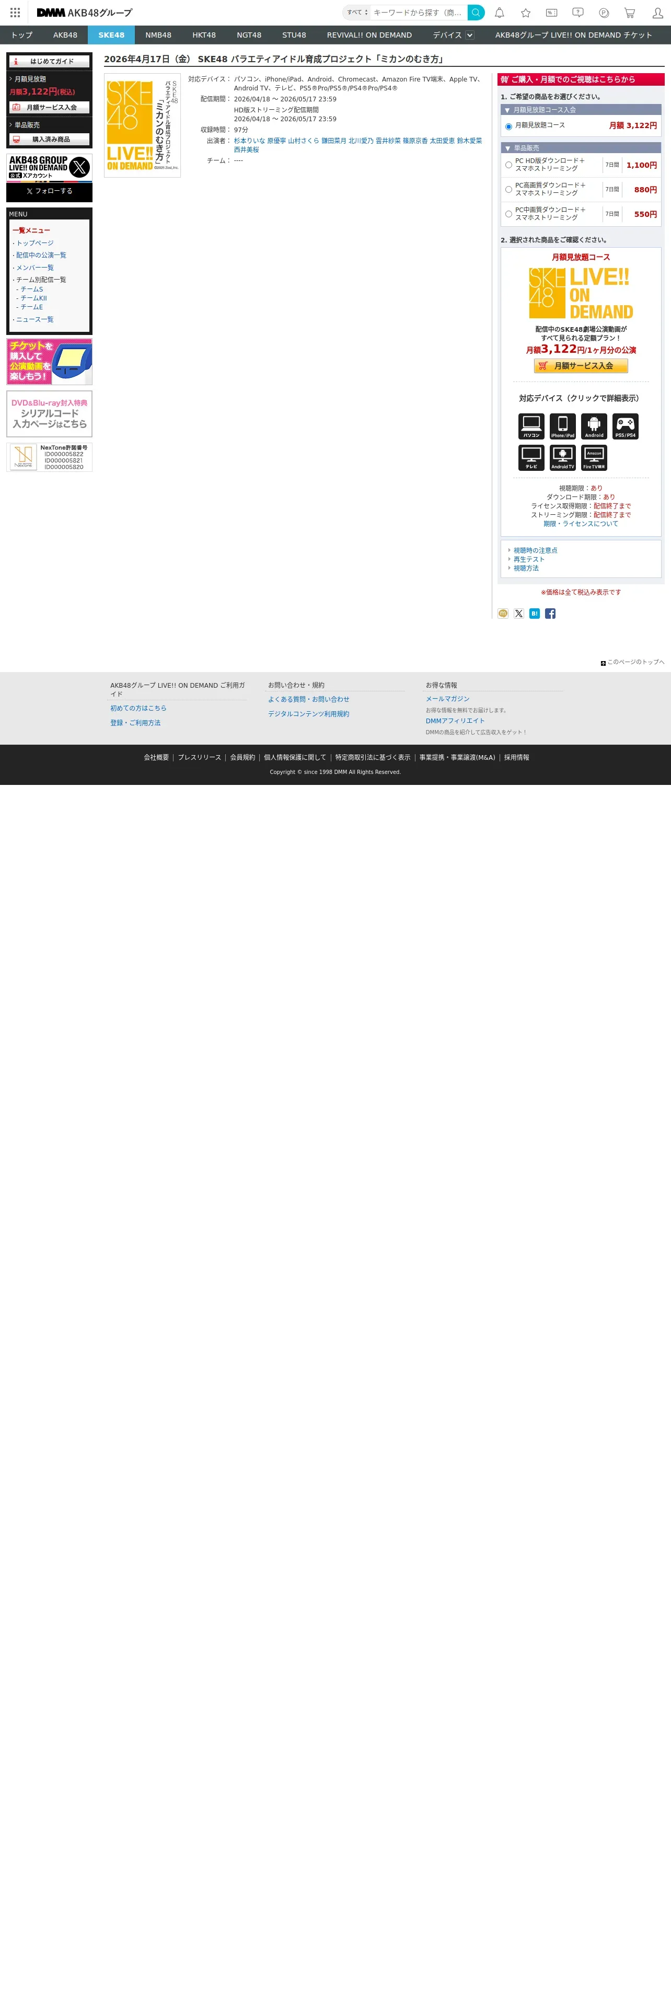Click the SKE48 LIVE!! ON DEMAND cover thumbnail
This screenshot has width=671, height=2013.
(x=142, y=126)
